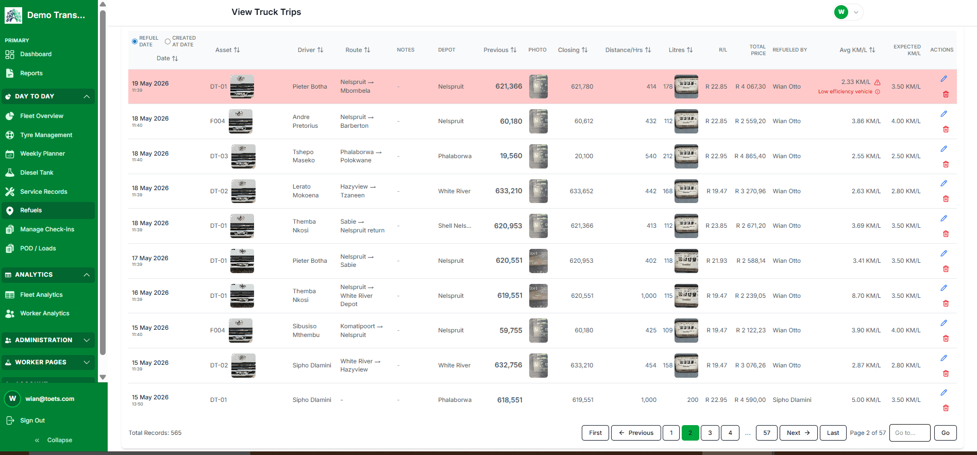Click the low efficiency info icon
The width and height of the screenshot is (977, 455).
pos(878,92)
